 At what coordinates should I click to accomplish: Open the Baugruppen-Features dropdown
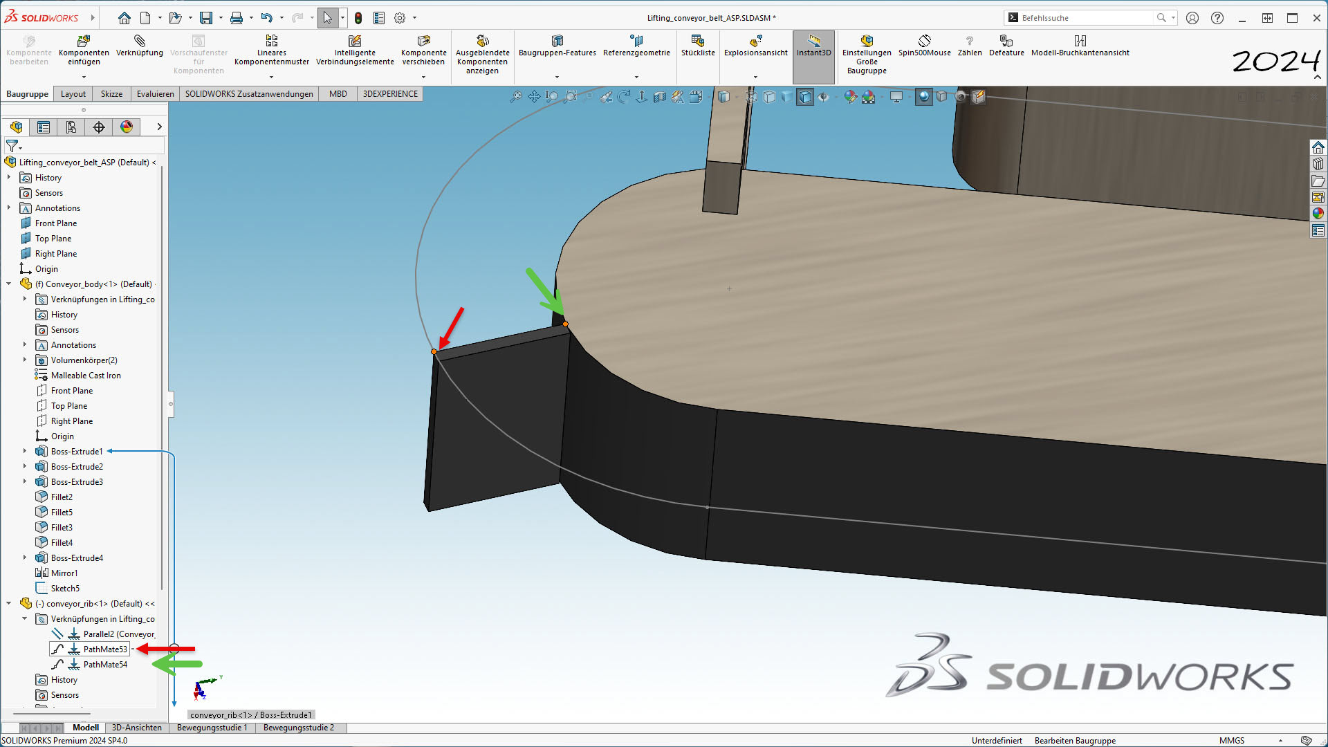[x=557, y=77]
